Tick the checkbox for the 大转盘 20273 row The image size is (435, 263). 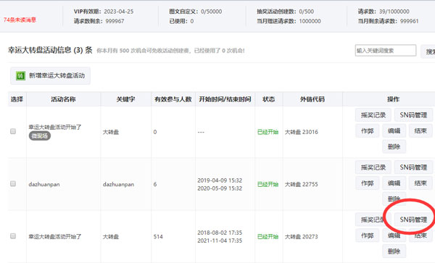[x=13, y=236]
